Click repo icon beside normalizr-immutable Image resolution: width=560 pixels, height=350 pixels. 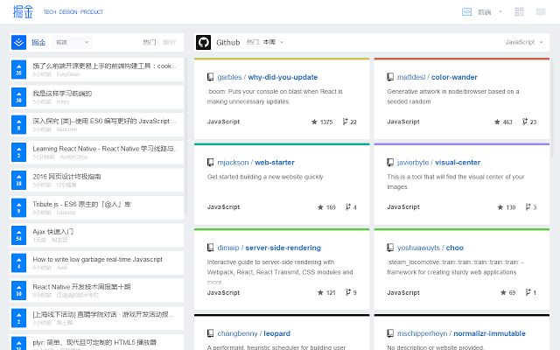(x=390, y=333)
